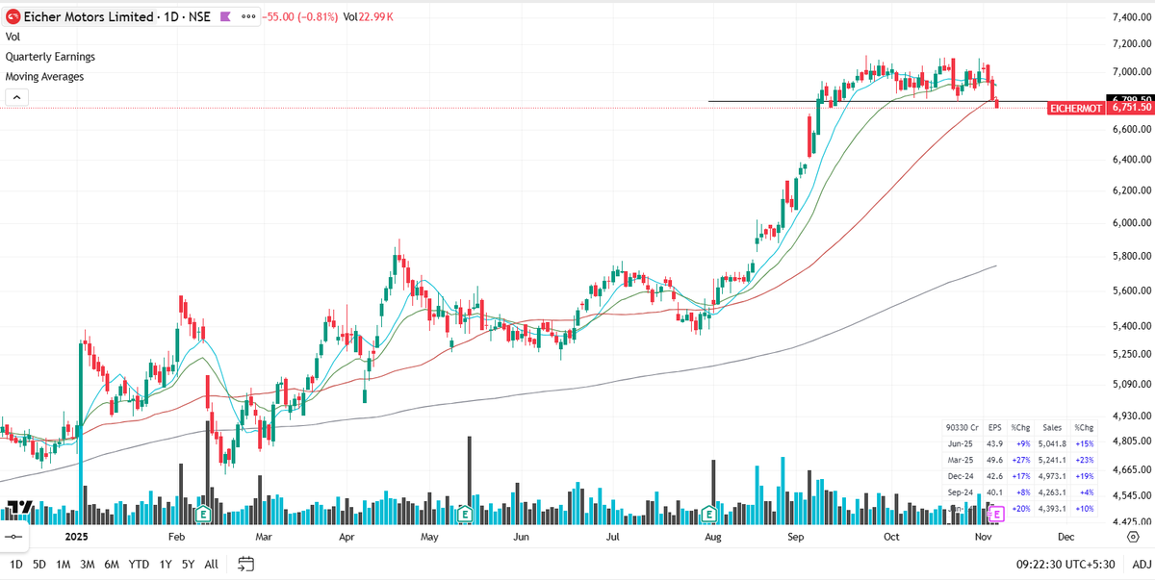The image size is (1155, 580).
Task: Select the 'All' time range
Action: click(211, 564)
